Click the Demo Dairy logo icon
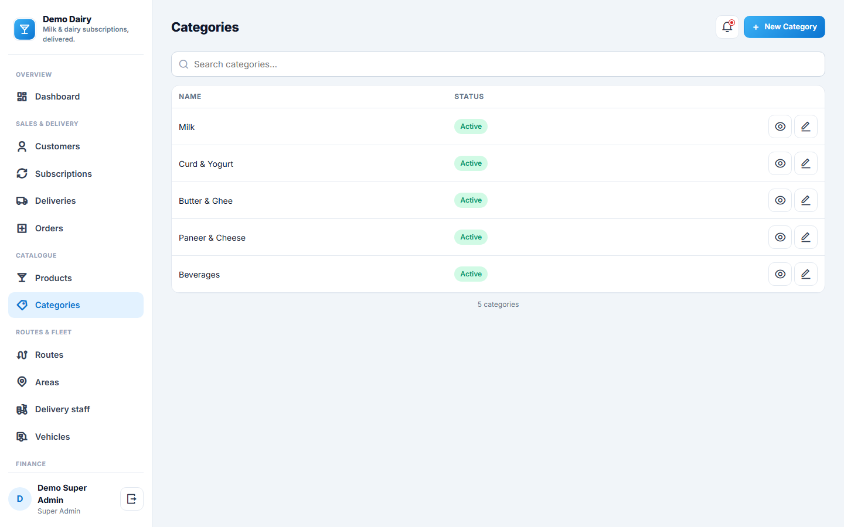 pyautogui.click(x=25, y=29)
